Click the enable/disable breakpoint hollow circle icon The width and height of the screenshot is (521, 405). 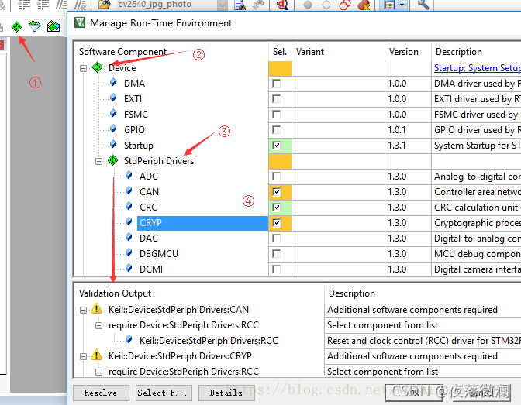(x=326, y=5)
